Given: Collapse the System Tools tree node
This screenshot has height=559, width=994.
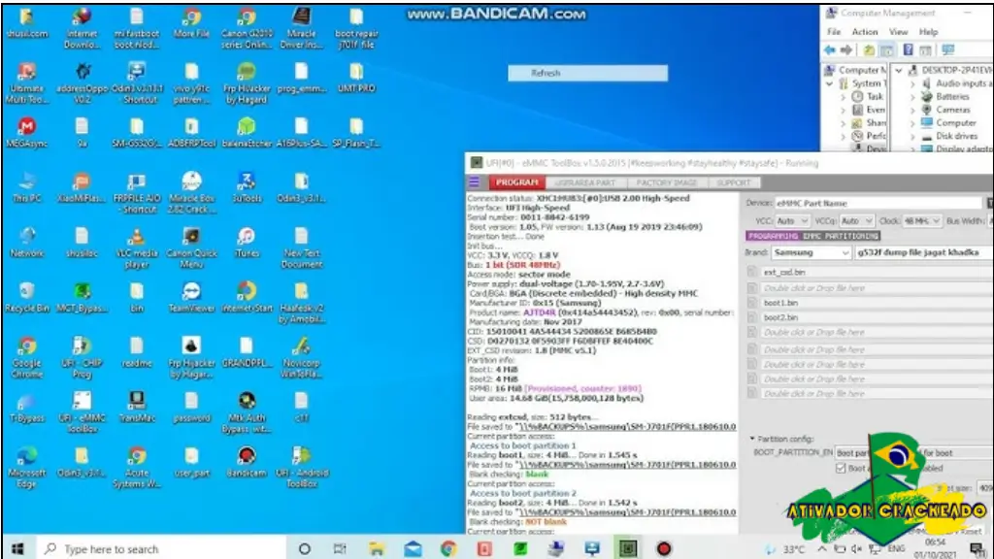Looking at the screenshot, I should coord(829,83).
